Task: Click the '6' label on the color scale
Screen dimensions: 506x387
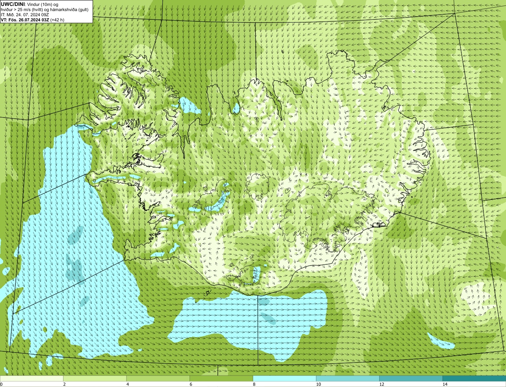Action: tap(191, 384)
